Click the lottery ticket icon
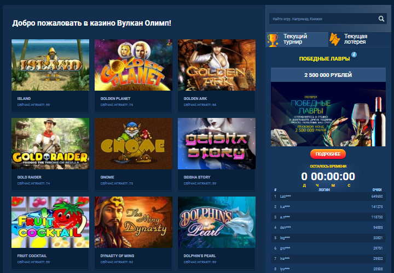The height and width of the screenshot is (273, 394). (335, 39)
